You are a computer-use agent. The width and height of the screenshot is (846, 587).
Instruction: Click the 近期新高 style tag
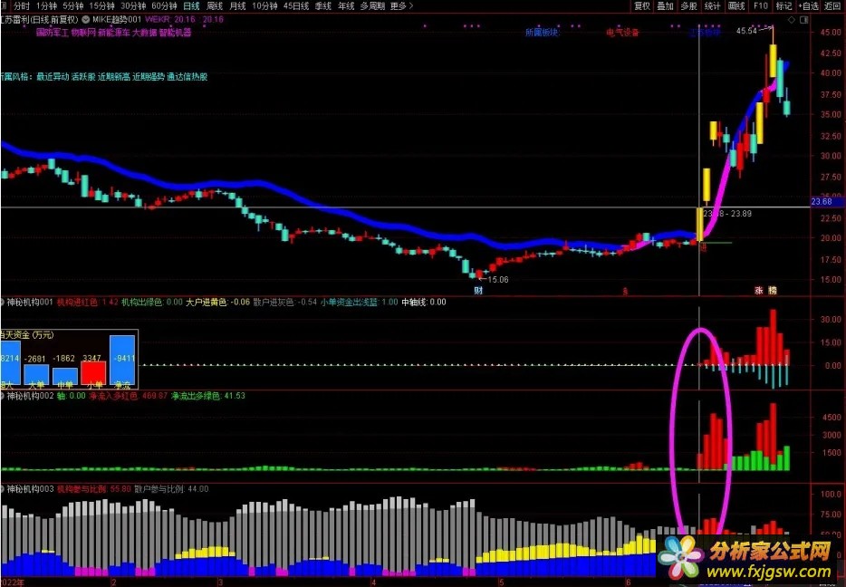(x=113, y=77)
